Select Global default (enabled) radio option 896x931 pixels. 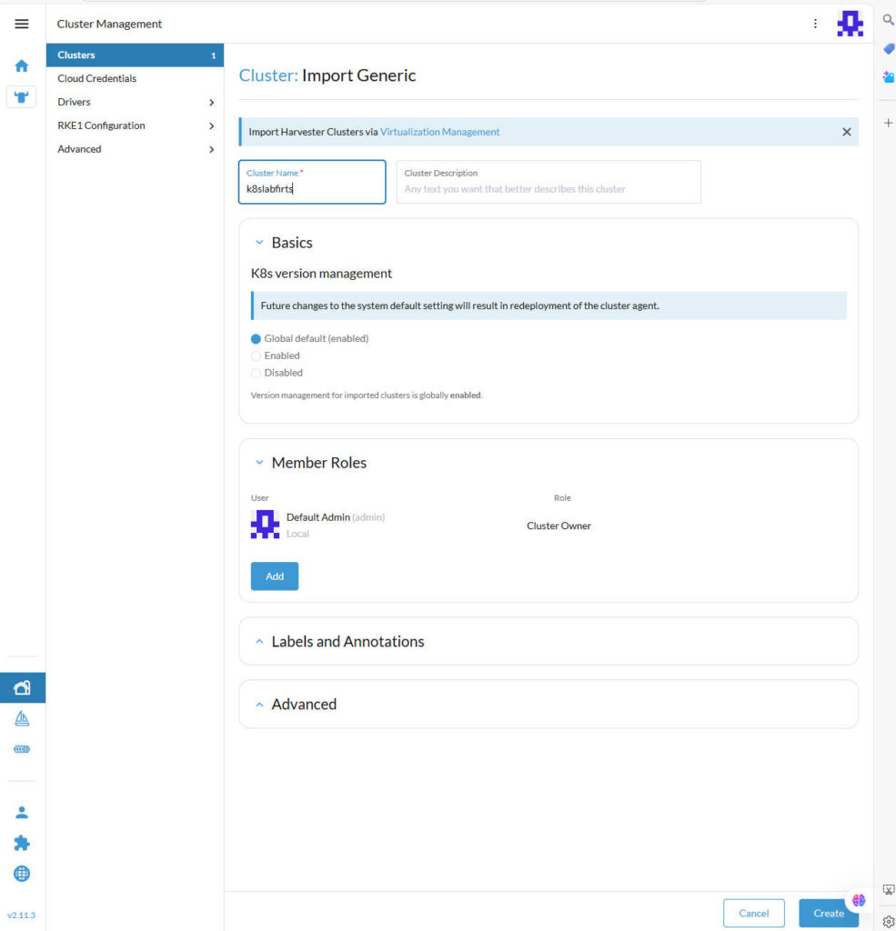(257, 339)
